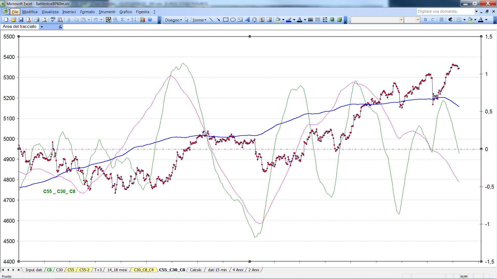Screen dimensions: 497x279
Task: Run the ABC spell check
Action: coord(53,20)
